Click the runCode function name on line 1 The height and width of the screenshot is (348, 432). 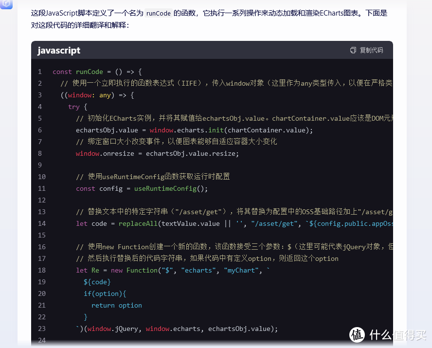click(x=89, y=72)
